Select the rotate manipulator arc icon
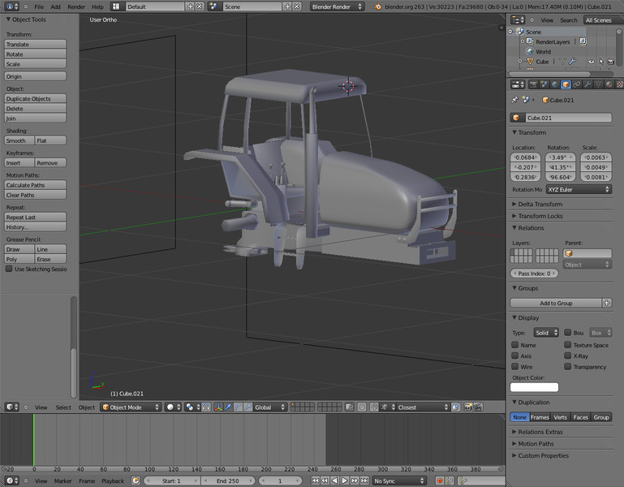 pos(238,407)
